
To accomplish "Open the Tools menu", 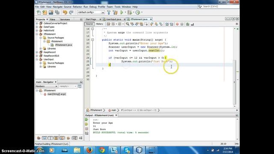I will 117,7.
